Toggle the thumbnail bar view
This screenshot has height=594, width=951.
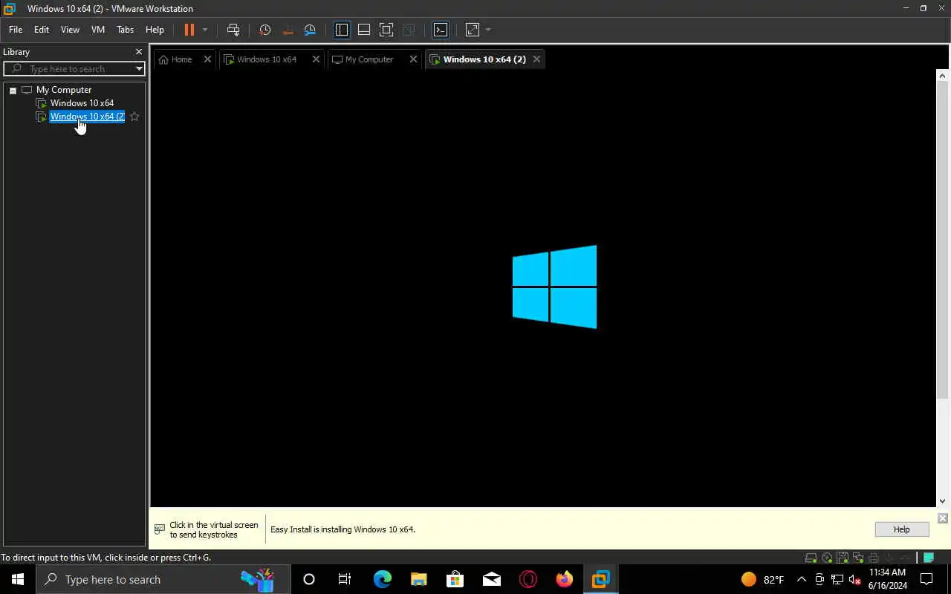[364, 30]
